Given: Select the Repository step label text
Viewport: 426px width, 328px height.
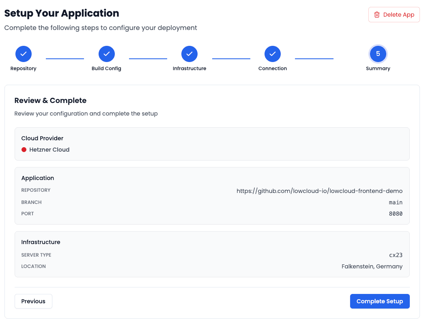Looking at the screenshot, I should 23,68.
